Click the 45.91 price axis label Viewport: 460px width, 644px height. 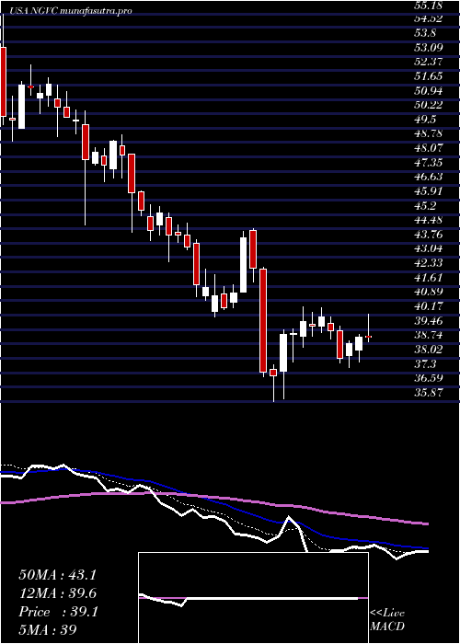tap(428, 191)
